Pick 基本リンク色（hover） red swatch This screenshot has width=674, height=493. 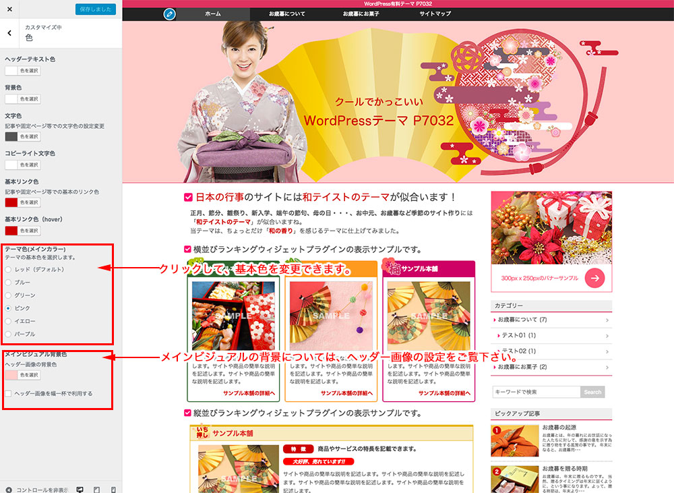(11, 231)
